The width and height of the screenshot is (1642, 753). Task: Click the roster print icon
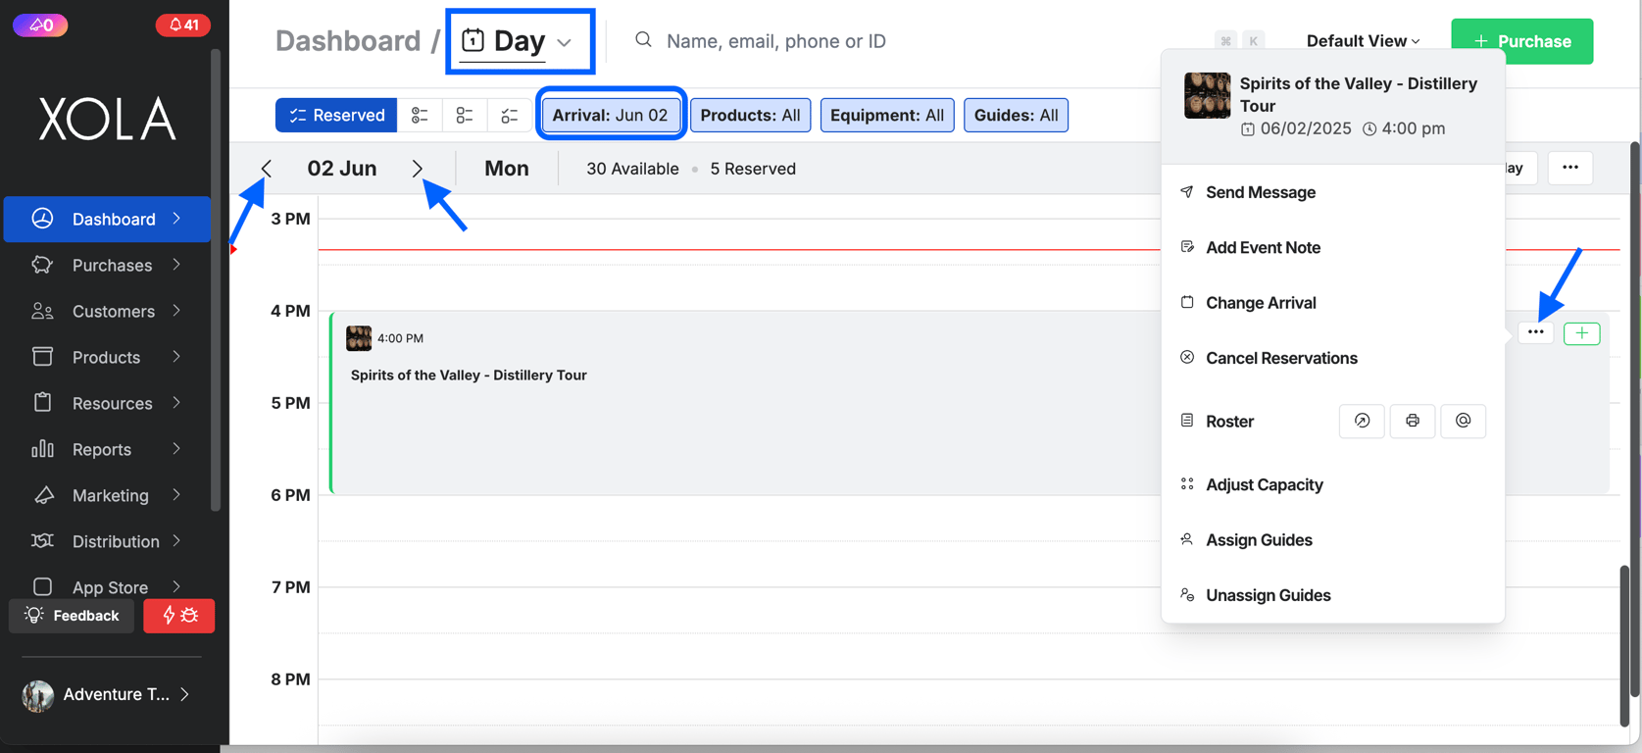point(1412,421)
